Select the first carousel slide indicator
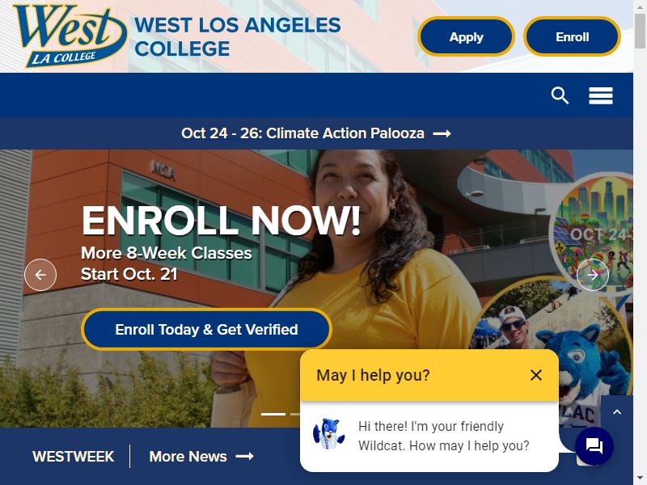 click(273, 414)
